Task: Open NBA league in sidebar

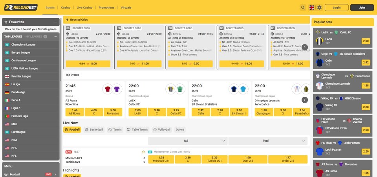Action: 31,140
